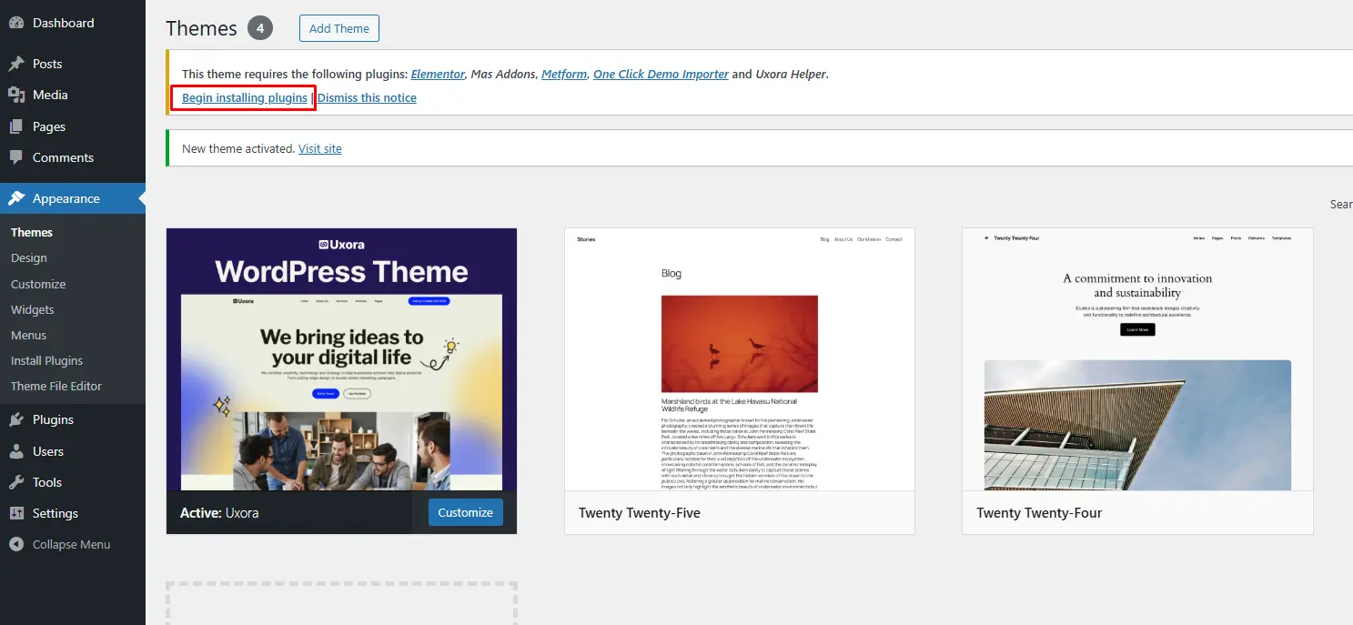
Task: Open the Tools menu label
Action: 47,482
